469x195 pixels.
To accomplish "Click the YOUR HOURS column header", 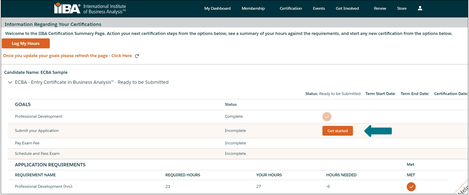I will click(x=269, y=175).
